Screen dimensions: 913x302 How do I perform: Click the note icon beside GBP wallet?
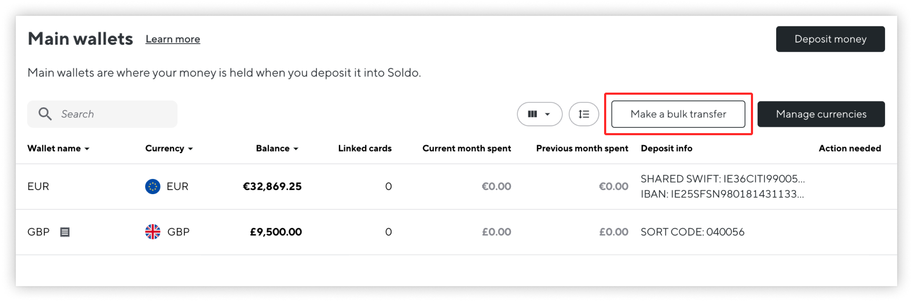tap(65, 232)
